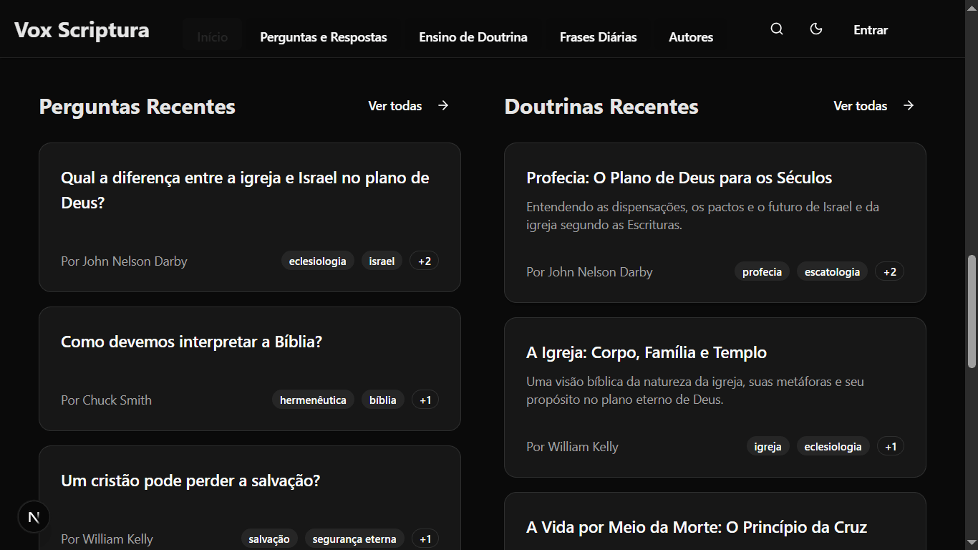Open 'Ver todas' for Perguntas Recentes
The height and width of the screenshot is (550, 978).
coord(394,105)
